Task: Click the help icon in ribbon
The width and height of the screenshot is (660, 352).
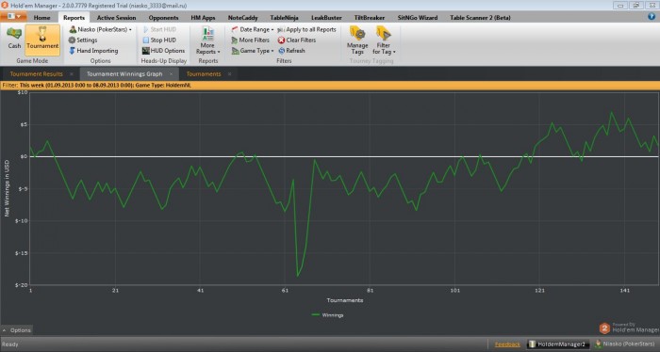Action: point(652,17)
